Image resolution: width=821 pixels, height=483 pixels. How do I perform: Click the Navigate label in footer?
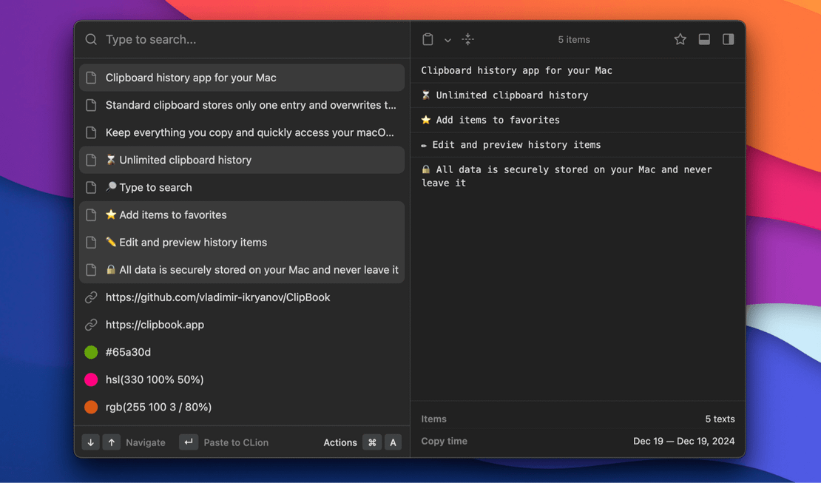tap(146, 442)
